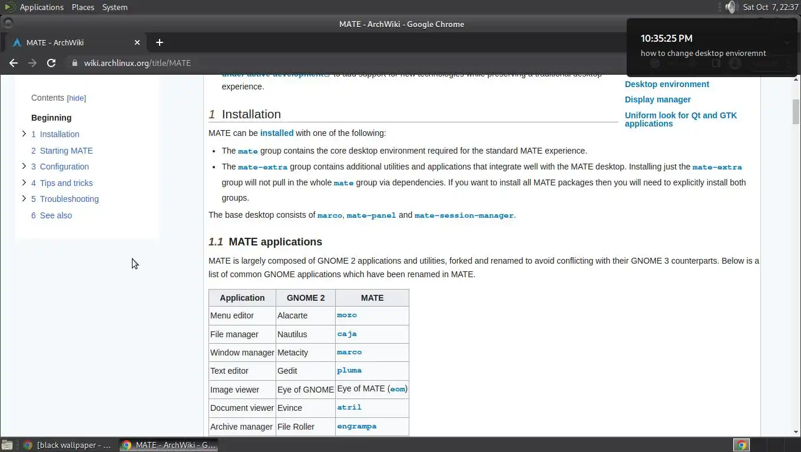Expand the Troubleshooting contents section
The height and width of the screenshot is (452, 801).
pyautogui.click(x=24, y=198)
